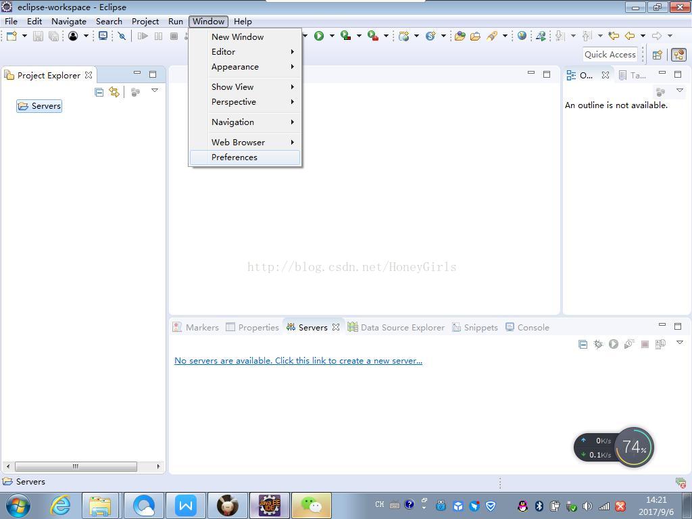
Task: Click the Save disk icon
Action: coord(38,36)
